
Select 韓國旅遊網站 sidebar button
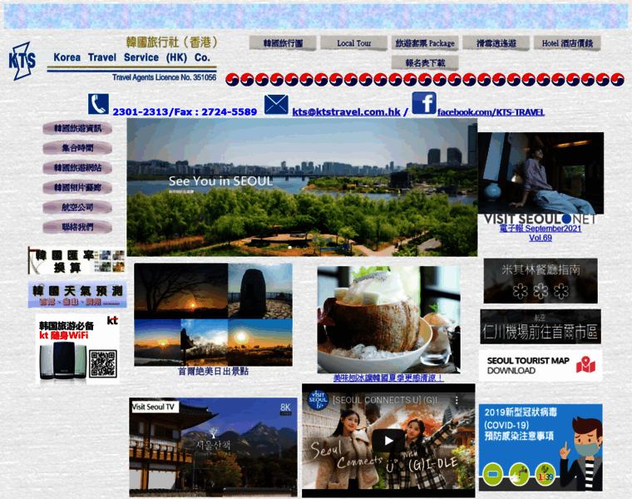(77, 168)
